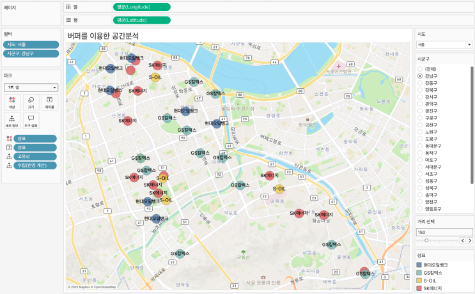Select the 관악구 radio option
The height and width of the screenshot is (294, 475).
pyautogui.click(x=420, y=104)
